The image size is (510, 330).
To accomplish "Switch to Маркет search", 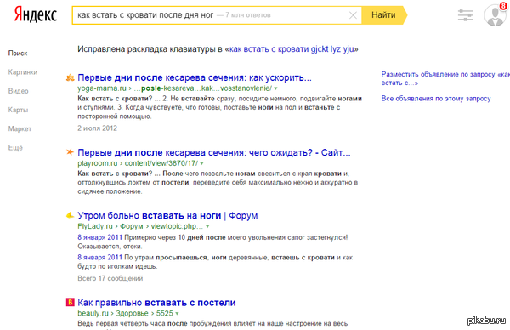I will [x=20, y=128].
